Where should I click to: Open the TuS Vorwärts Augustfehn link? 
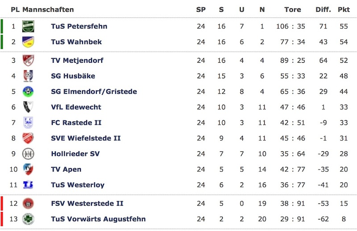point(98,219)
